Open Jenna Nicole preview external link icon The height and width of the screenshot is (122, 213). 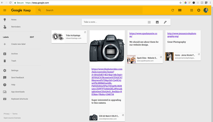tap(199, 54)
